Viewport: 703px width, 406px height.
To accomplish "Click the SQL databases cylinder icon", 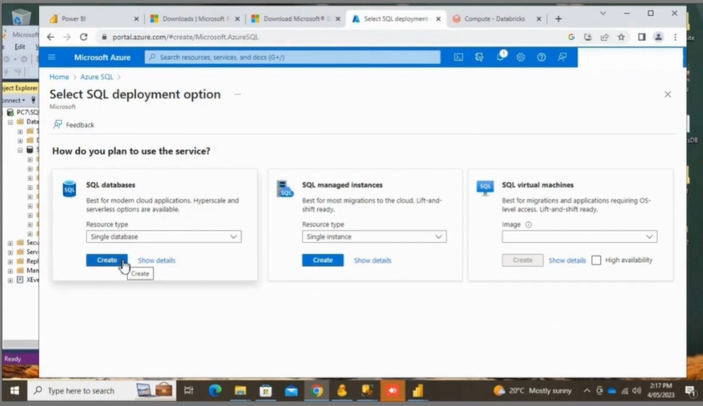I will (x=69, y=189).
